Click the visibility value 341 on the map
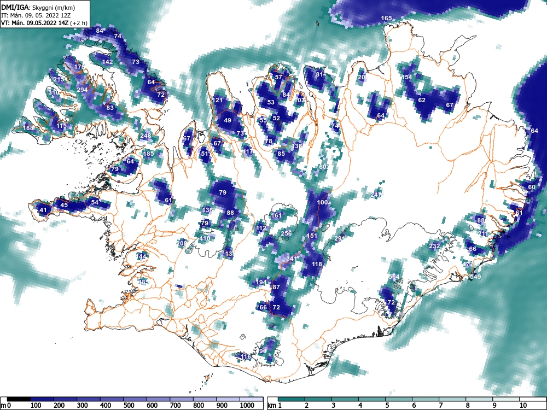 tap(292, 259)
